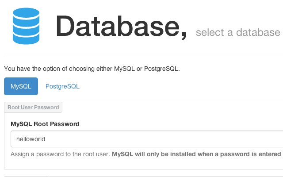Click the empty area below the password hint
Image resolution: width=283 pixels, height=177 pixels.
143,163
